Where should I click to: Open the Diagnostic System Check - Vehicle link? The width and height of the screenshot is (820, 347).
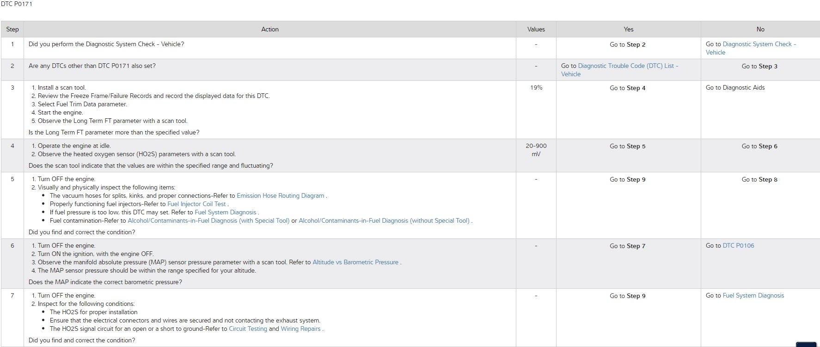[759, 44]
